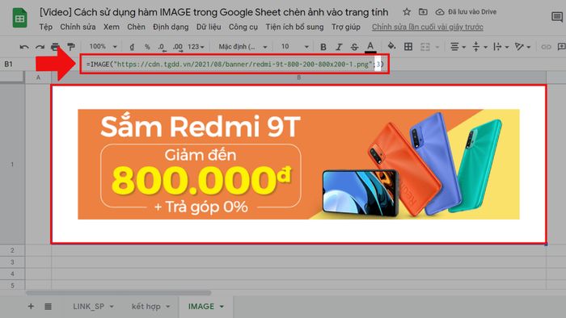Viewport: 566px width, 318px height.
Task: Click the Redmi 9T banner image cell
Action: 299,164
